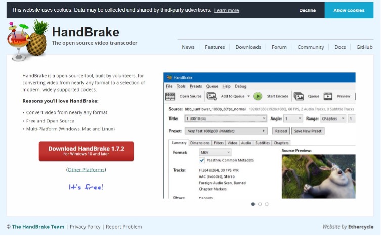Open the Community nav link

pos(311,47)
